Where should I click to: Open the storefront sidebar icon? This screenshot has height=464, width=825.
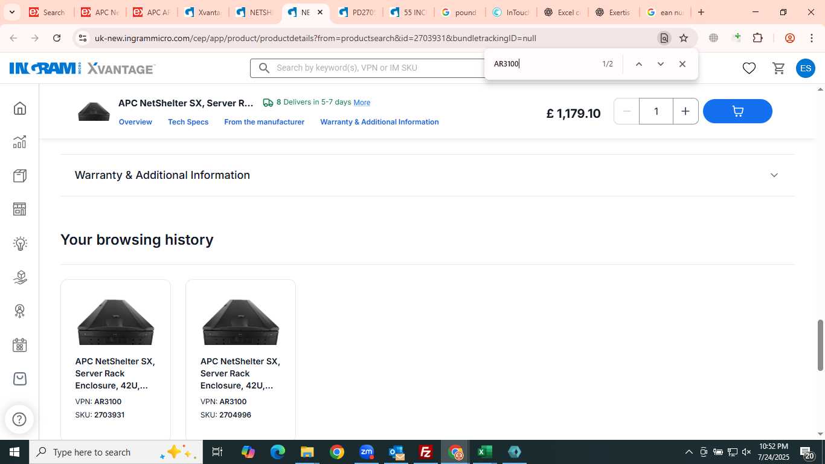point(20,209)
